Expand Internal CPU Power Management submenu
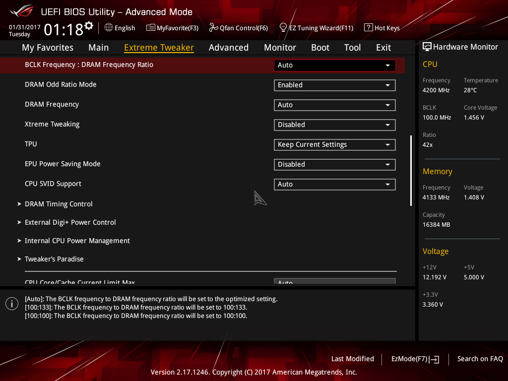The image size is (508, 381). [77, 241]
